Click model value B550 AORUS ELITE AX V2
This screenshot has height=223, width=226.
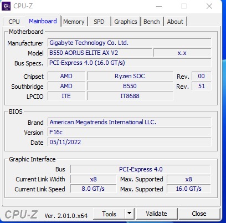click(100, 53)
